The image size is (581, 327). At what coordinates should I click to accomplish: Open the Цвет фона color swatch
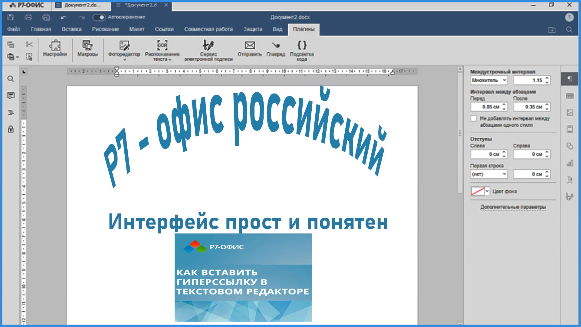[x=480, y=191]
